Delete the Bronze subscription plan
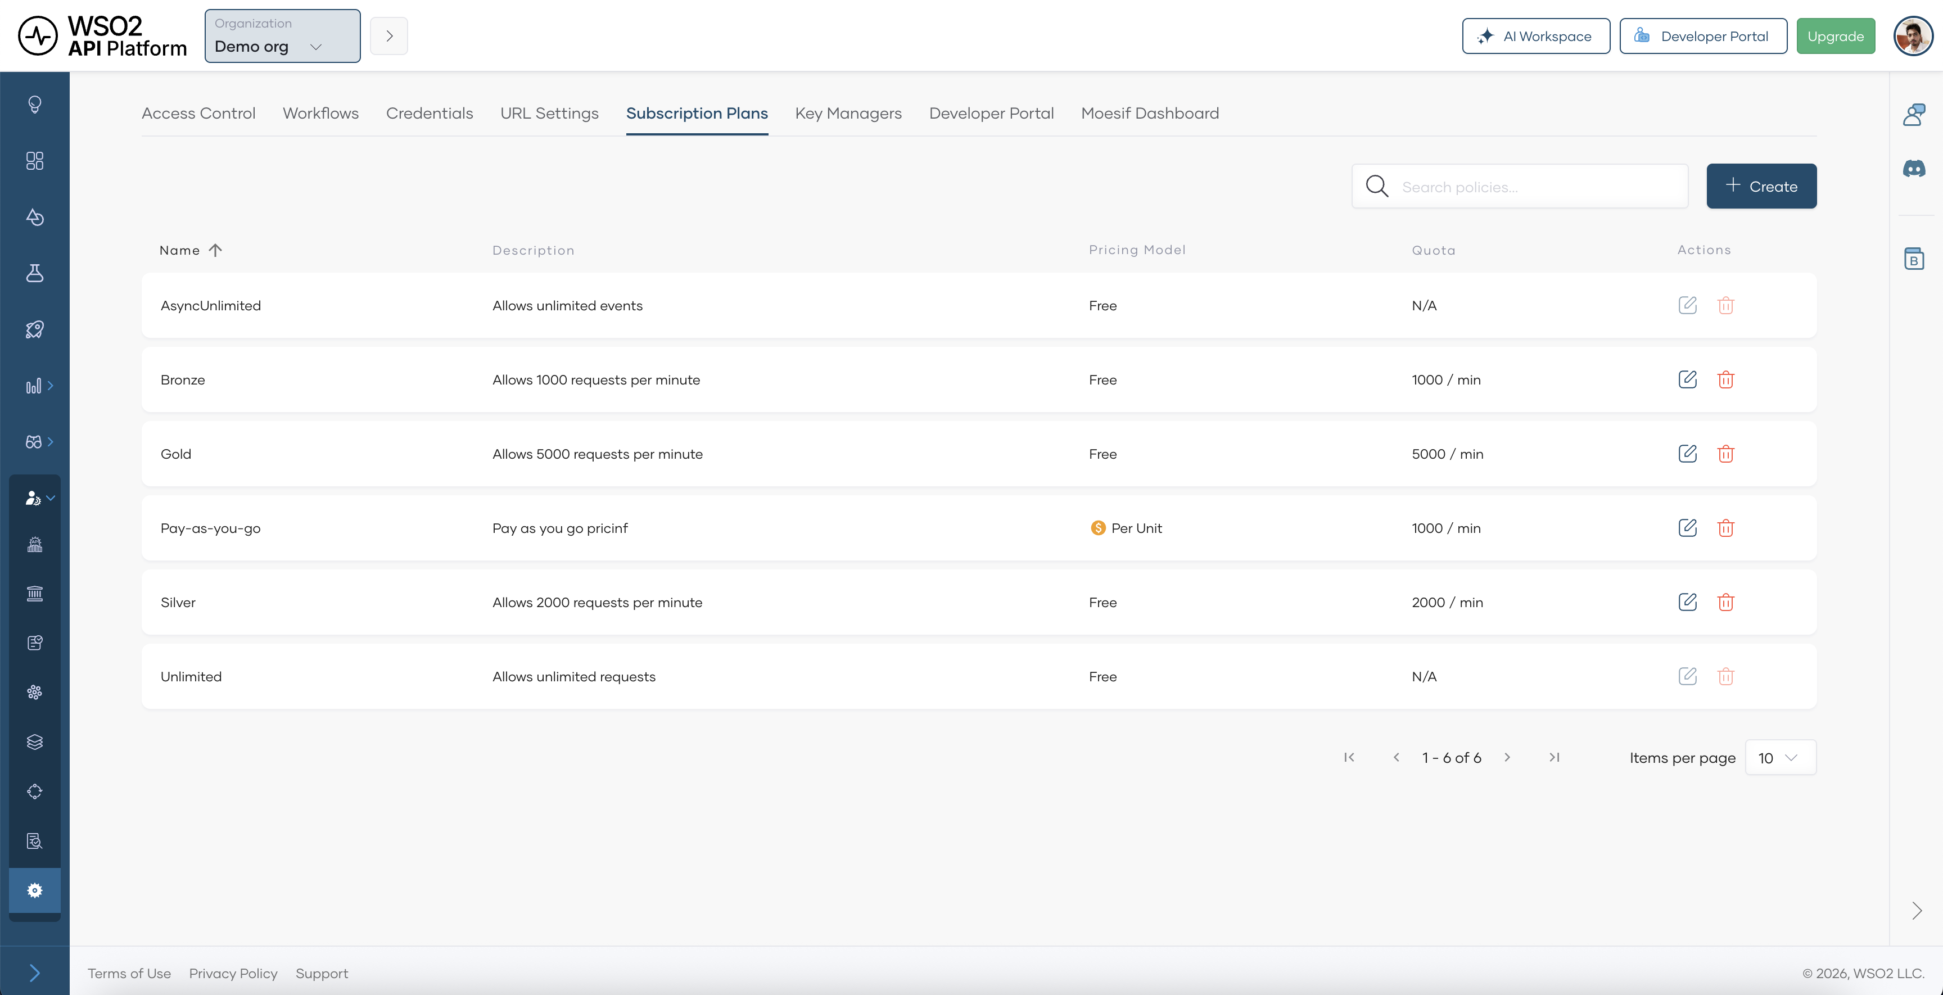1943x995 pixels. pyautogui.click(x=1726, y=379)
